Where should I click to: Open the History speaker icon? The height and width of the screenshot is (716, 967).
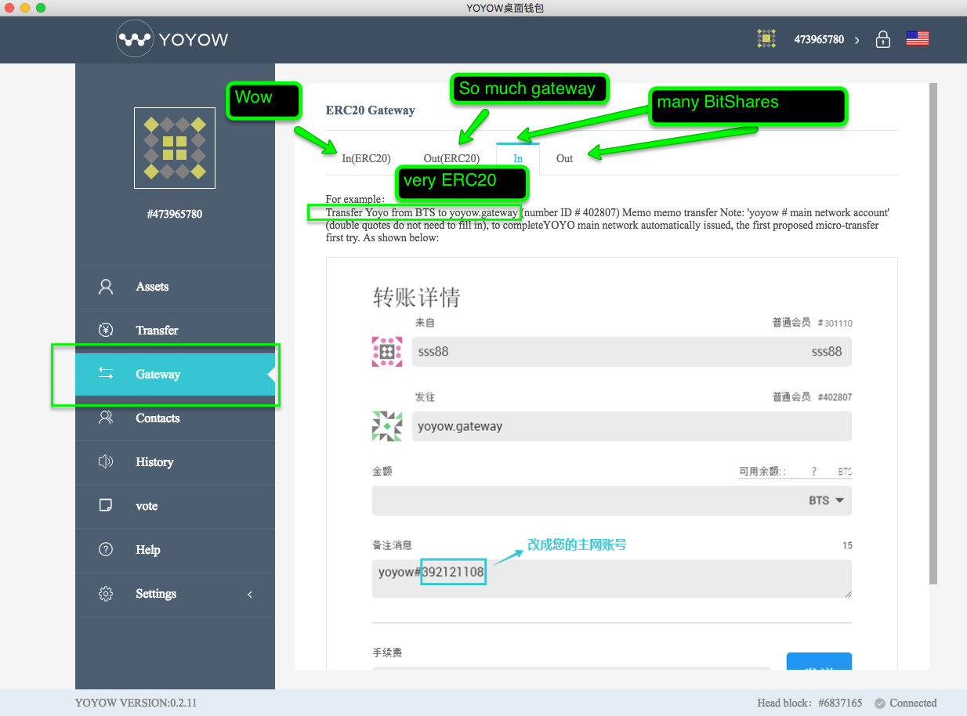click(106, 462)
